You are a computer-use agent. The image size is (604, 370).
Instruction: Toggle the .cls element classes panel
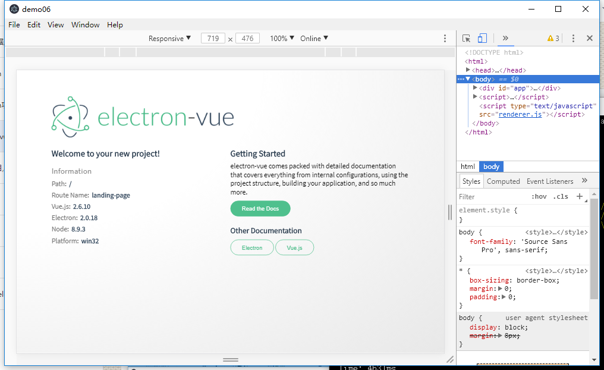(x=561, y=196)
